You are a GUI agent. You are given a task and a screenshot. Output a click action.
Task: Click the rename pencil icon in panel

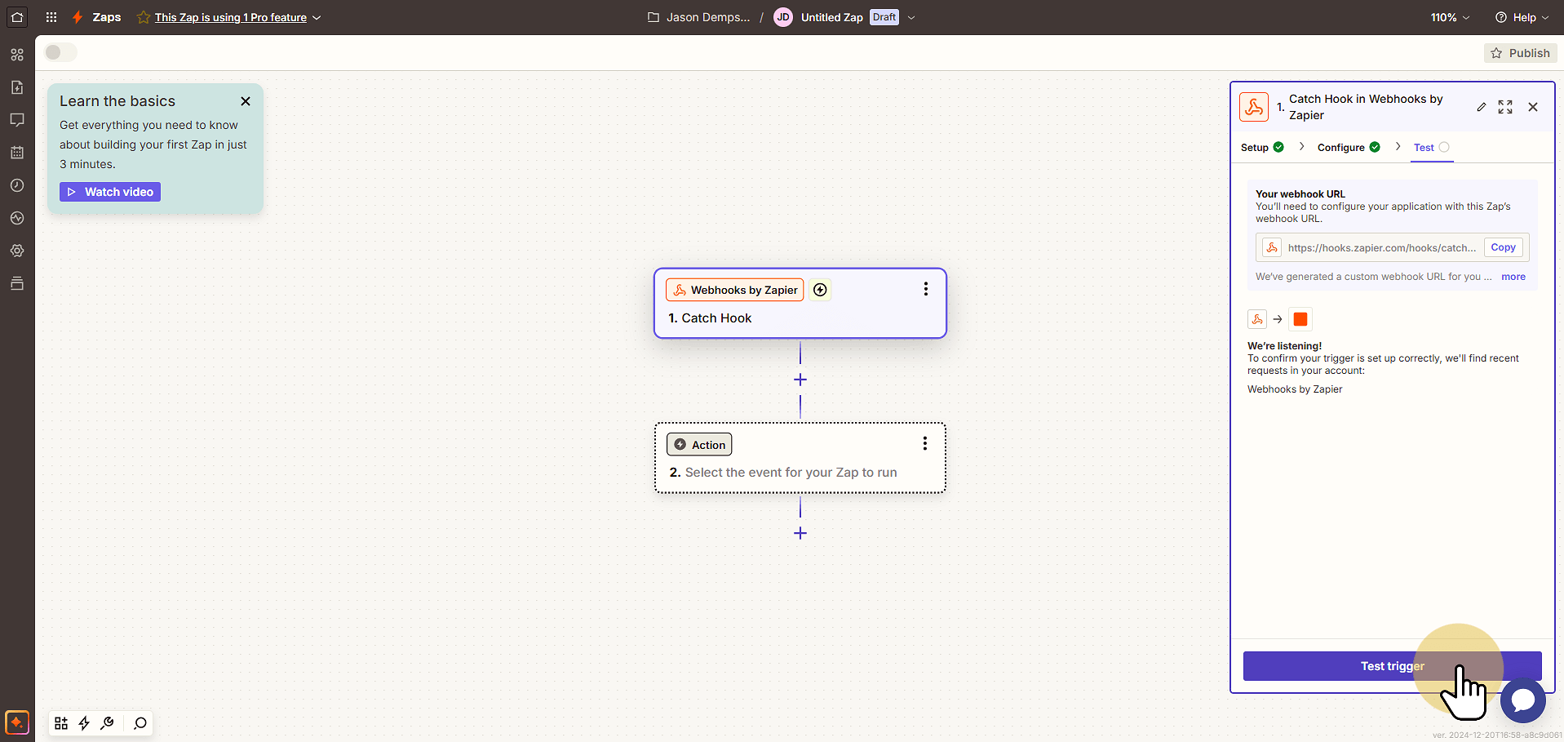tap(1482, 107)
